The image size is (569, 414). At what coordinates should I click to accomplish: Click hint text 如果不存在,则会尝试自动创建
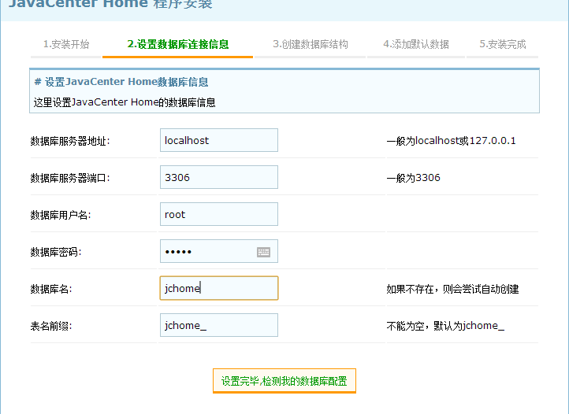(452, 289)
